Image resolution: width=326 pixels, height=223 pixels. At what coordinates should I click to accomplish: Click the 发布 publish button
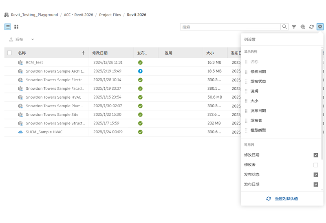pos(16,39)
